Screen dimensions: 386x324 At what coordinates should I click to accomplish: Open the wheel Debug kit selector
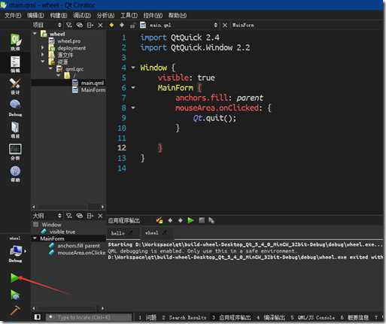tap(15, 250)
